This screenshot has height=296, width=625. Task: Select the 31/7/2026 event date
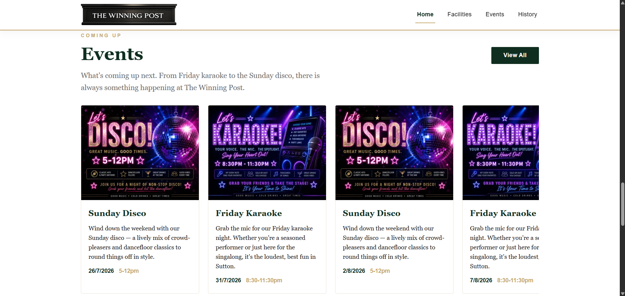click(228, 280)
